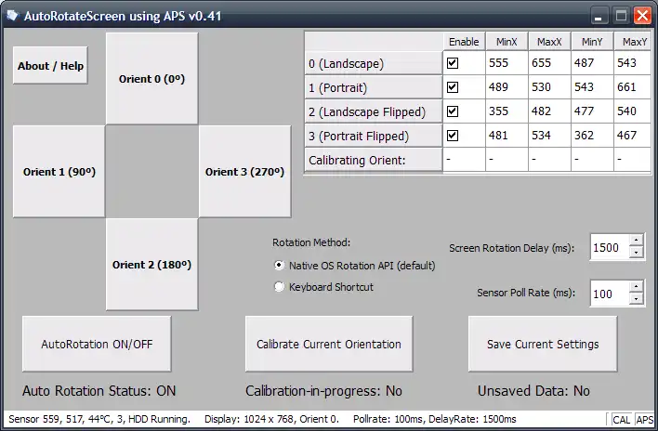Select Orient 3 (270º) button
This screenshot has height=431, width=658.
(x=244, y=172)
